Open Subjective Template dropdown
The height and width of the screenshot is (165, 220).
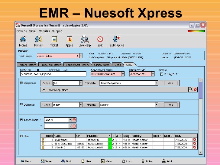coord(157,83)
